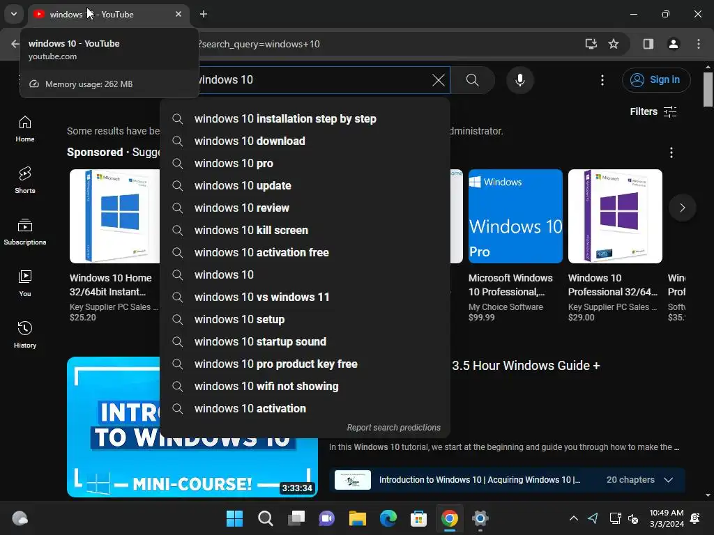Open File Explorer from taskbar
The width and height of the screenshot is (714, 535).
[x=358, y=518]
